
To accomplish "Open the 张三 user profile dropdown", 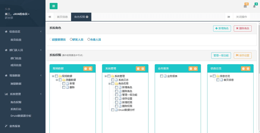I will pos(17,14).
